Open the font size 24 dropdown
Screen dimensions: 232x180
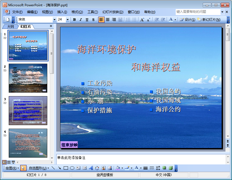click(x=67, y=19)
